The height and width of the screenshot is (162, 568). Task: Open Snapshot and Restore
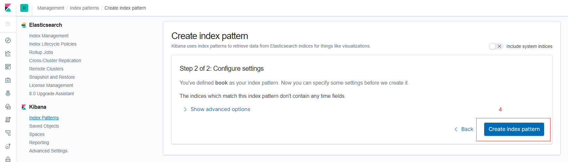click(x=52, y=77)
